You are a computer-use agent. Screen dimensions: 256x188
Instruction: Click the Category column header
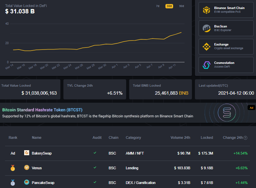[133, 137]
